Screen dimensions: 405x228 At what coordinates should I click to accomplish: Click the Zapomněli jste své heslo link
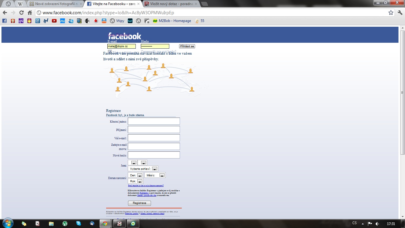[159, 52]
